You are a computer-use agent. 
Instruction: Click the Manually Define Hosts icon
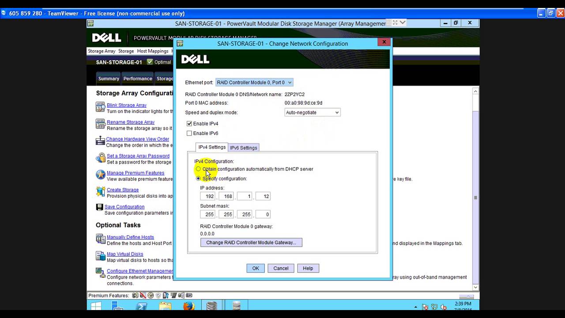pos(100,239)
